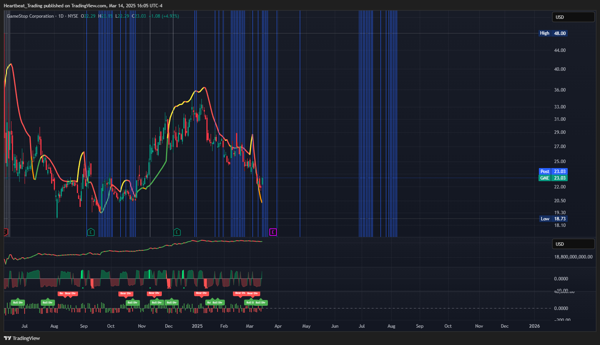Click the Bull Div label above August 2024
This screenshot has height=345, width=600.
48,302
